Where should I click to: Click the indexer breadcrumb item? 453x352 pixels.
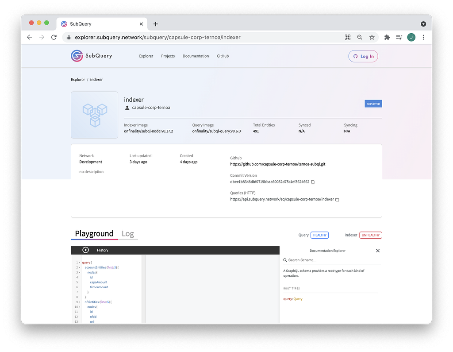(x=96, y=80)
